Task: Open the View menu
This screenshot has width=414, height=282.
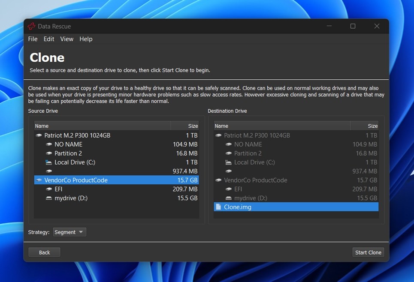Action: pos(66,39)
